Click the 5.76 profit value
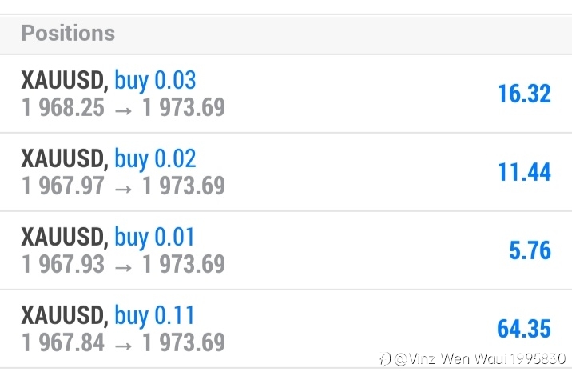The width and height of the screenshot is (572, 384). [x=530, y=250]
